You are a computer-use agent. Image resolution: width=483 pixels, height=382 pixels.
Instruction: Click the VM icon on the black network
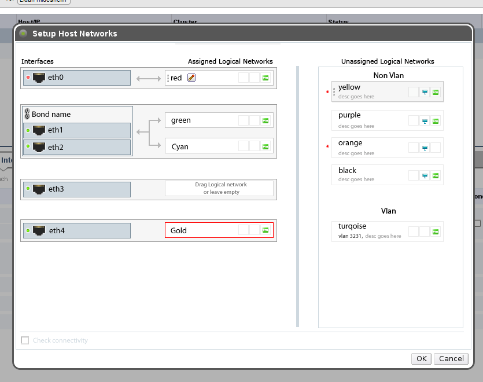(434, 175)
